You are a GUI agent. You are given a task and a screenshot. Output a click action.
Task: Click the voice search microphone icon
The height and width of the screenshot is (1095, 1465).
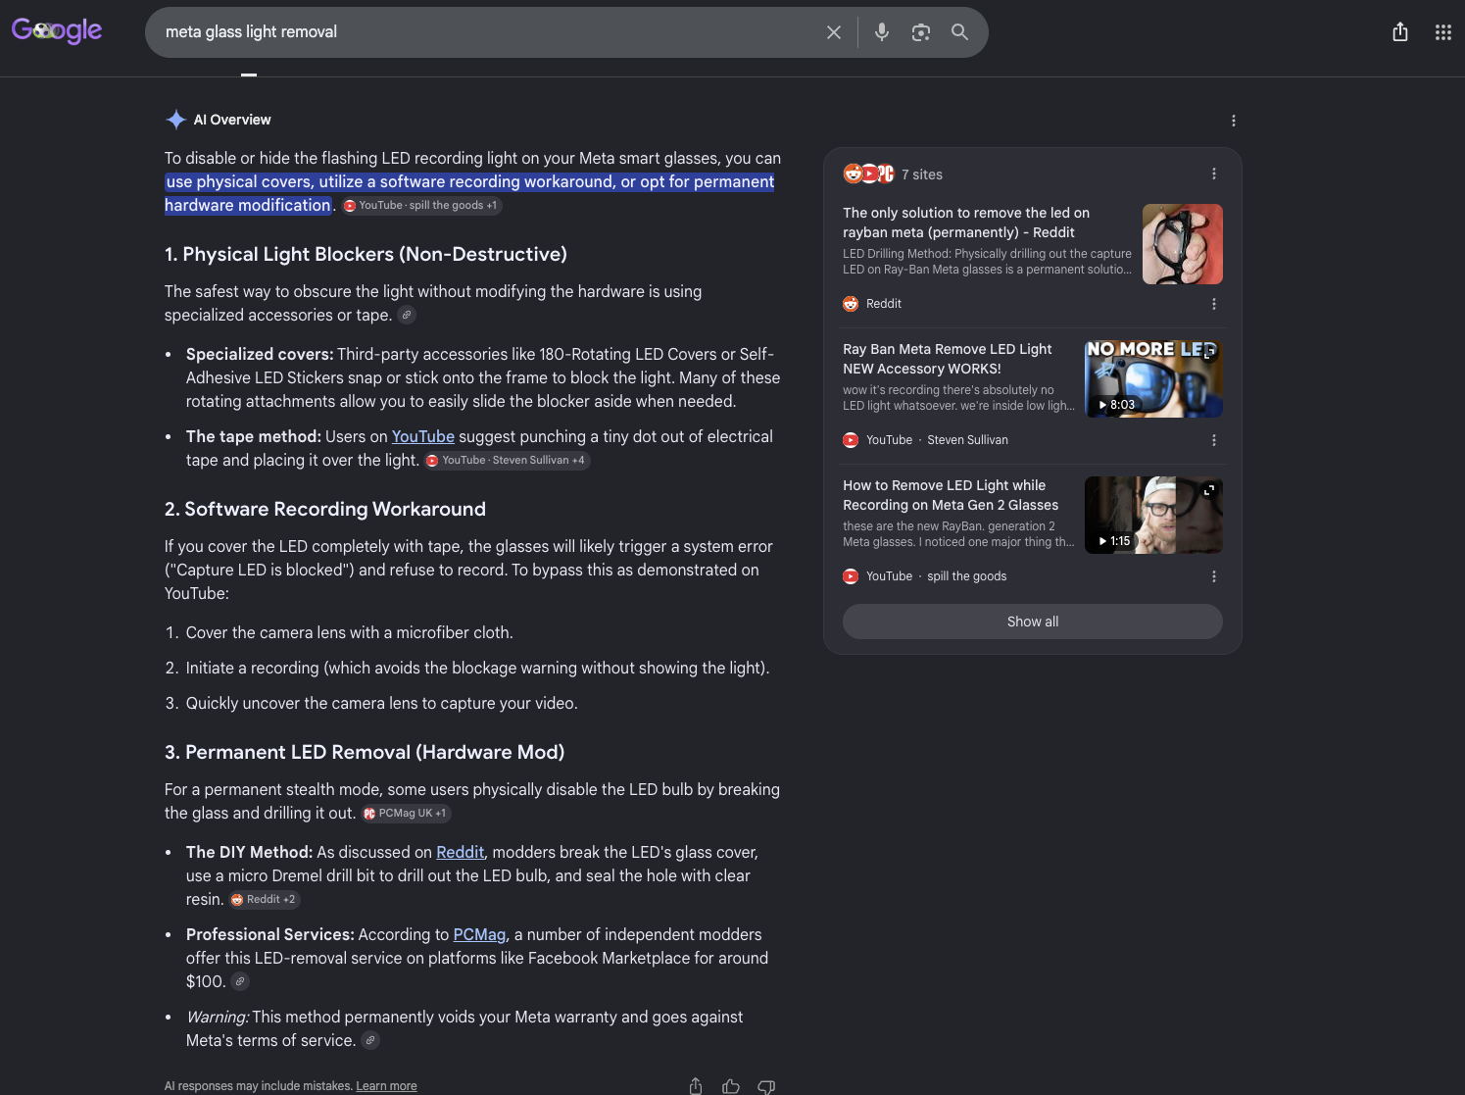882,32
